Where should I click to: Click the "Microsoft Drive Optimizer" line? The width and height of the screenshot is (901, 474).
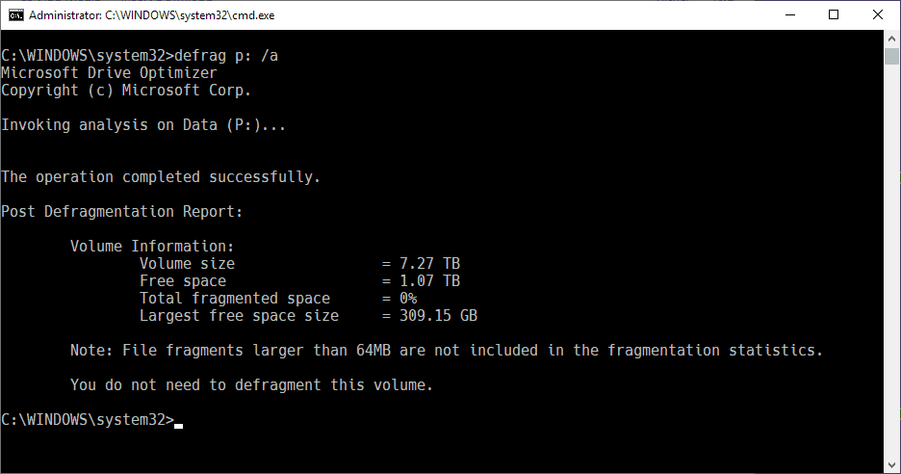pos(109,72)
